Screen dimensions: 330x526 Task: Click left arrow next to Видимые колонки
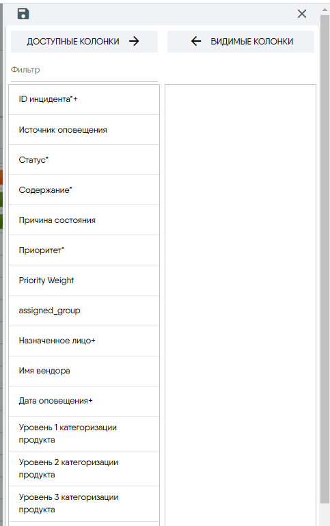[x=196, y=41]
